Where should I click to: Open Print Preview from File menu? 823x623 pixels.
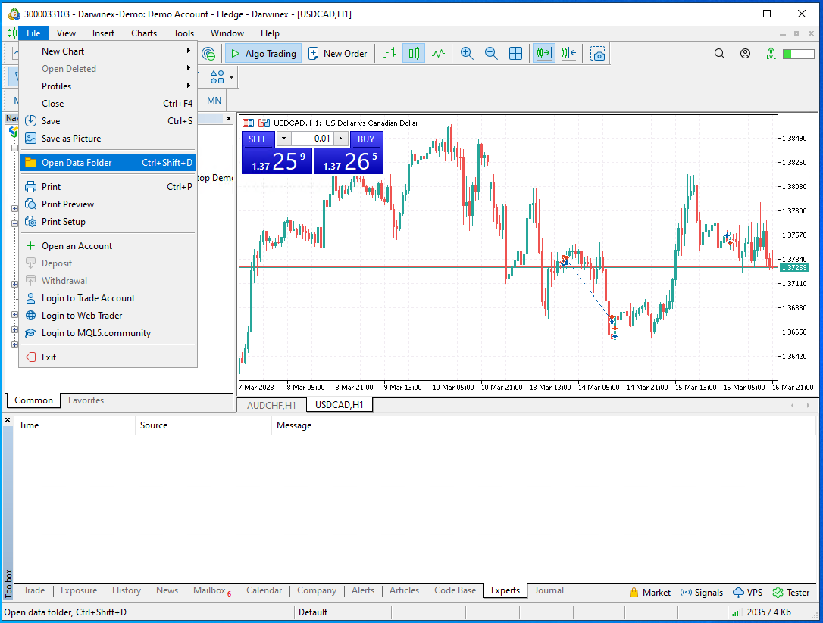click(x=108, y=204)
